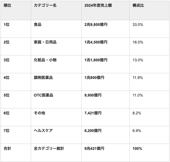This screenshot has height=162, width=170.
Task: Select the 33.0% ratio cell
Action: tap(149, 29)
